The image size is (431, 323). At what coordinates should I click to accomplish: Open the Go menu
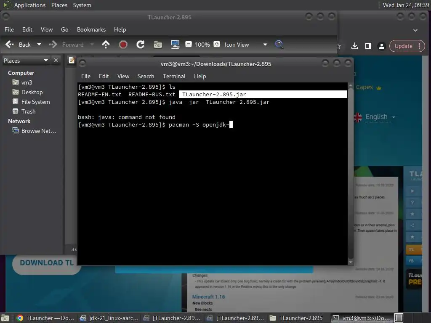64,29
